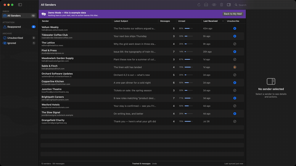Open Reappeared in sidebar
Image resolution: width=296 pixels, height=166 pixels.
(x=19, y=27)
